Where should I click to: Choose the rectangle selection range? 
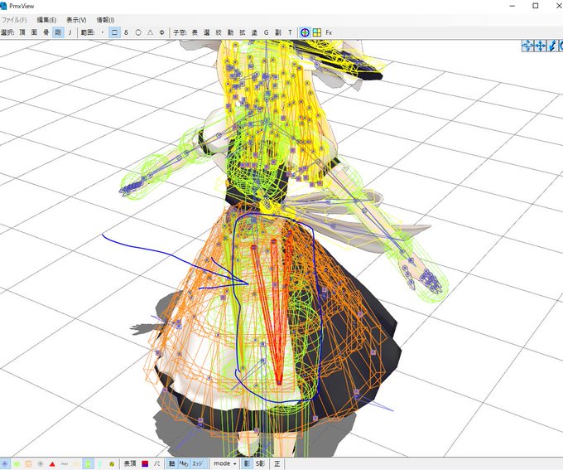(x=114, y=32)
